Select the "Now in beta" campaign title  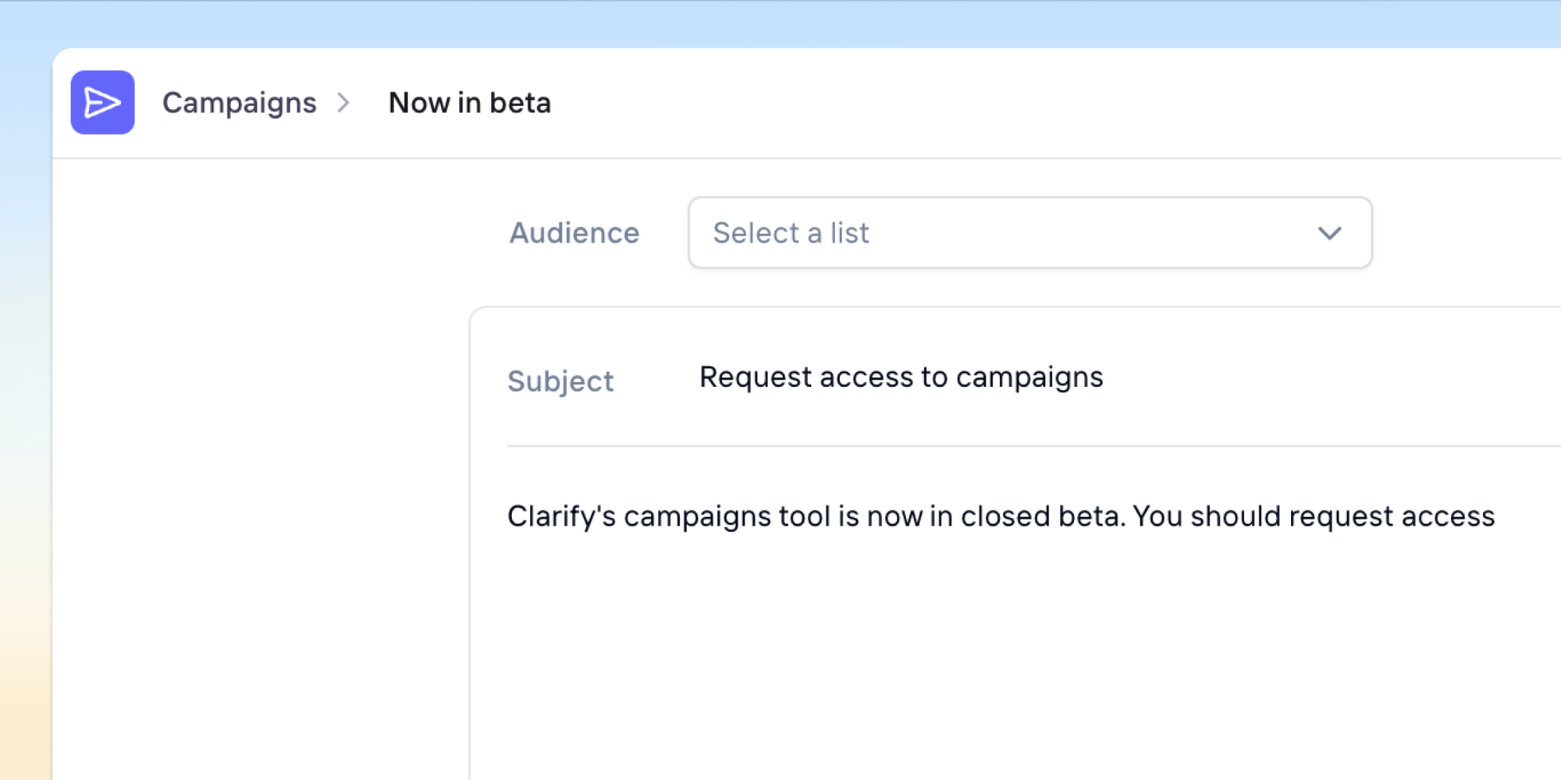470,103
